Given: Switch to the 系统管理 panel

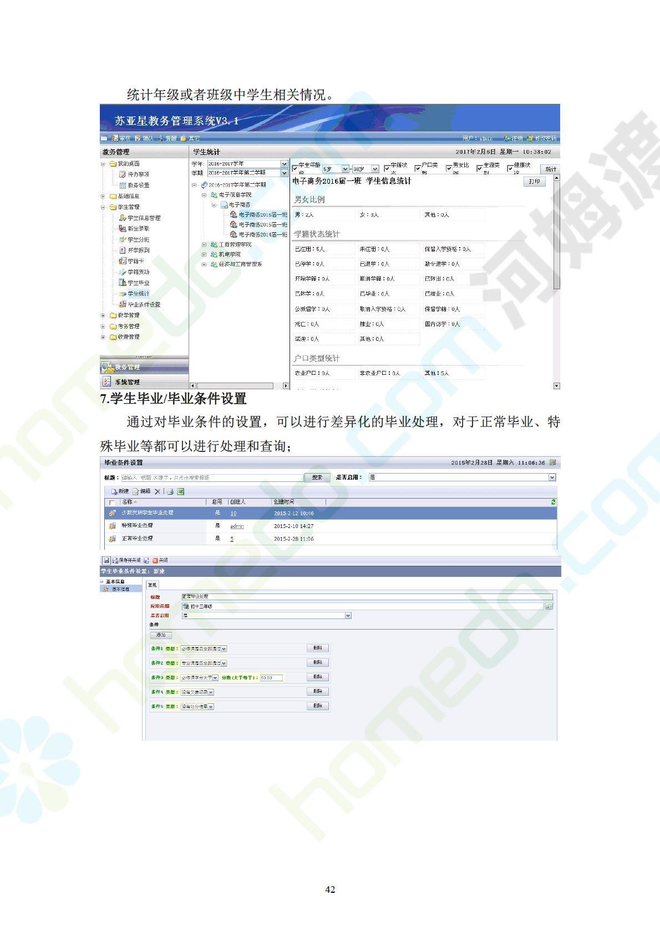Looking at the screenshot, I should pyautogui.click(x=144, y=382).
